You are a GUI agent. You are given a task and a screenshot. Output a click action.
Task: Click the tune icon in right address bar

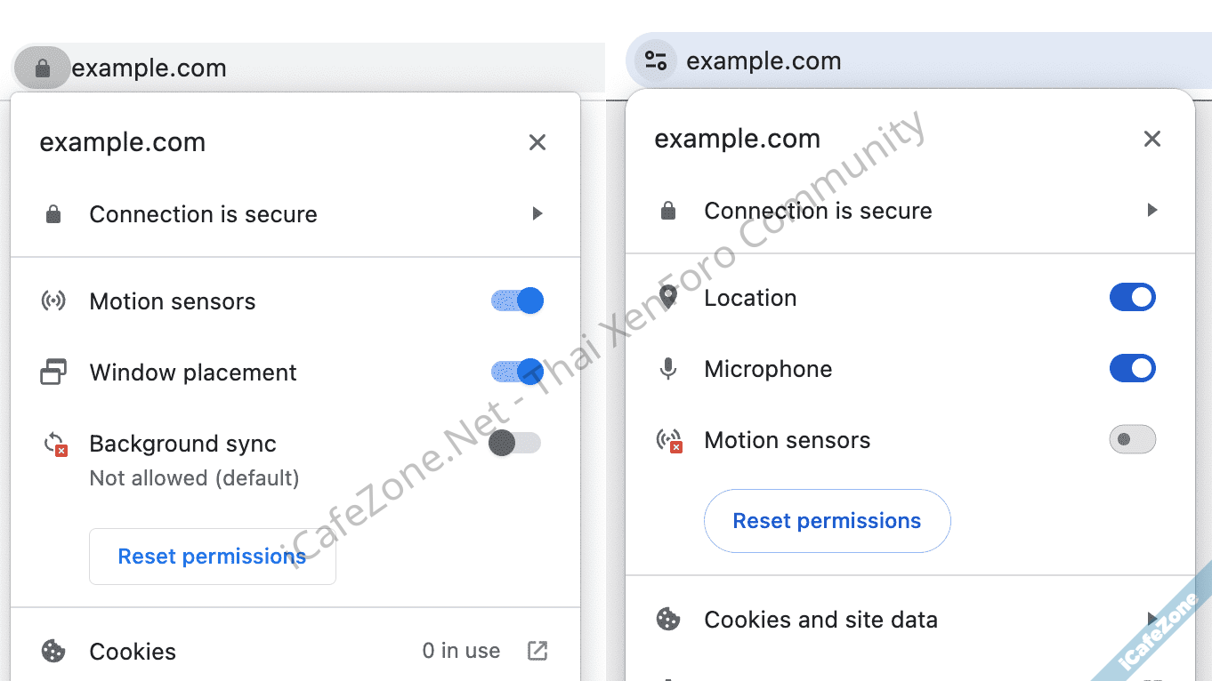tap(656, 60)
